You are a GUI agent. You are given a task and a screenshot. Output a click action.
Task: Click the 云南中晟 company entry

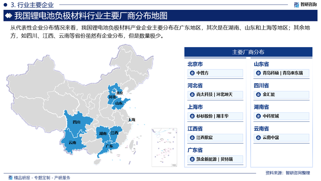tap(282, 138)
